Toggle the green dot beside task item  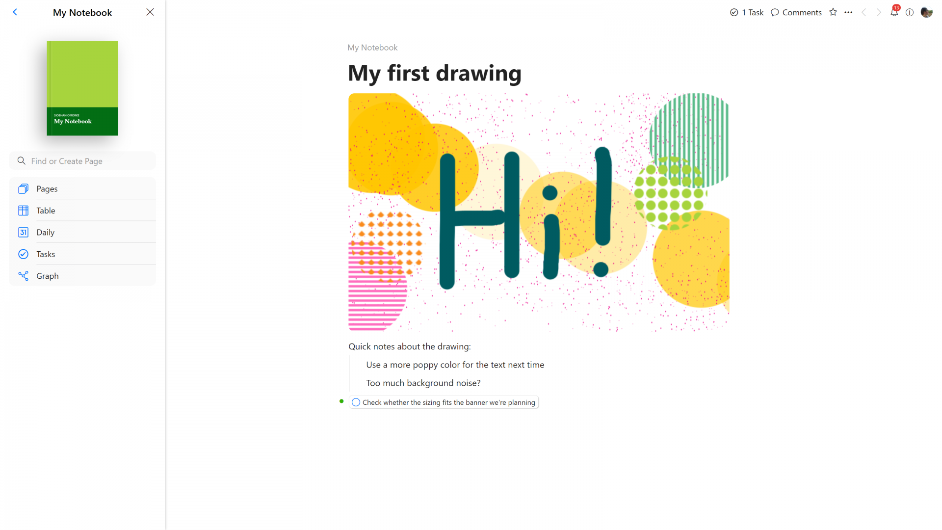[x=341, y=401]
